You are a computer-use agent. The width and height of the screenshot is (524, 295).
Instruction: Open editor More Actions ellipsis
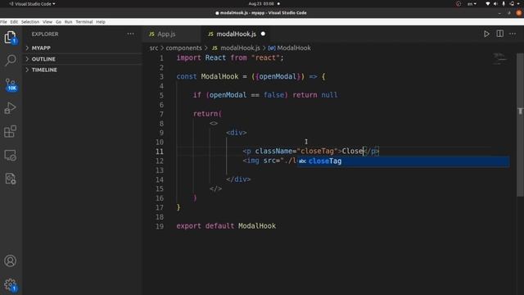click(513, 34)
